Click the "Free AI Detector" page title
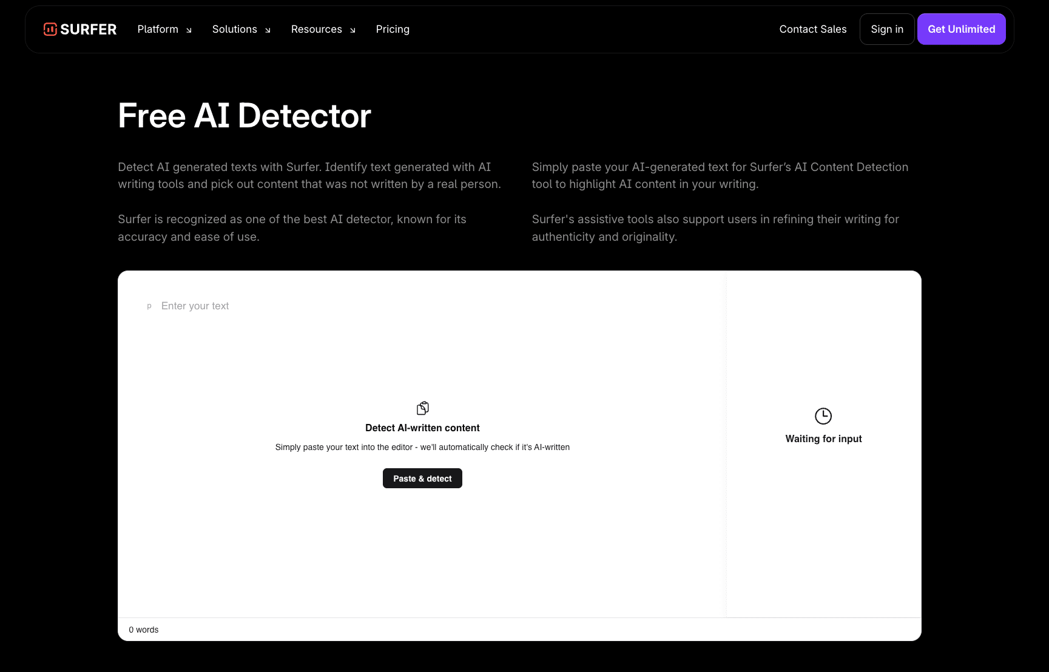 click(245, 115)
